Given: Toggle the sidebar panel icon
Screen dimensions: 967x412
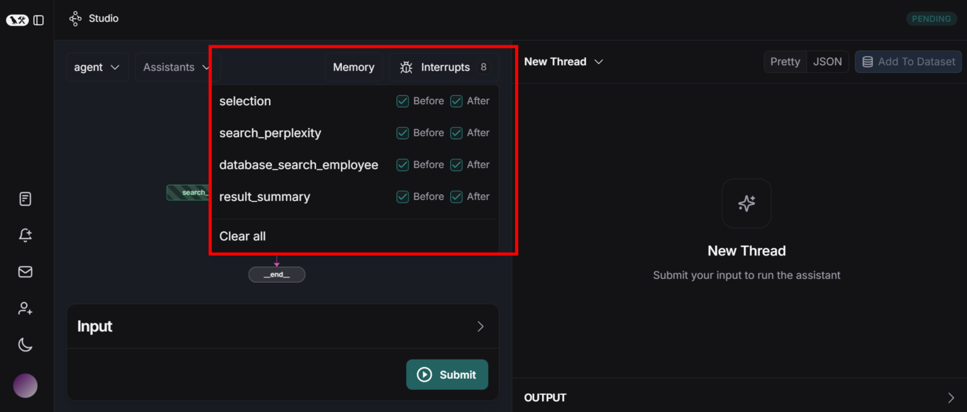Looking at the screenshot, I should click(x=38, y=20).
